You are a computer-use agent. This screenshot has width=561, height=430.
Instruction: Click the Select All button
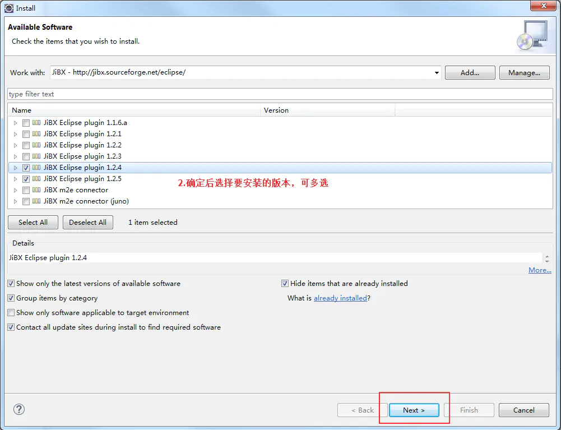pyautogui.click(x=33, y=223)
